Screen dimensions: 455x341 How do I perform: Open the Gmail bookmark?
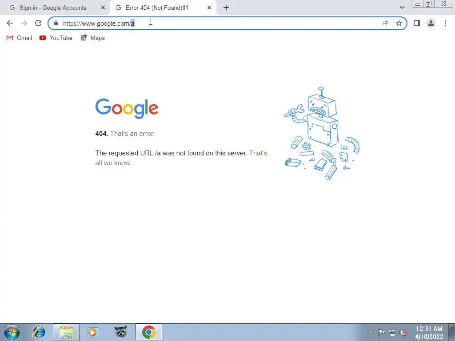pos(19,38)
